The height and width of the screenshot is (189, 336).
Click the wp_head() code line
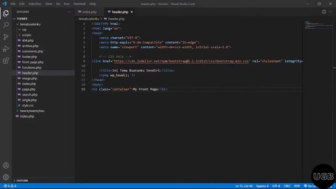[x=117, y=75]
